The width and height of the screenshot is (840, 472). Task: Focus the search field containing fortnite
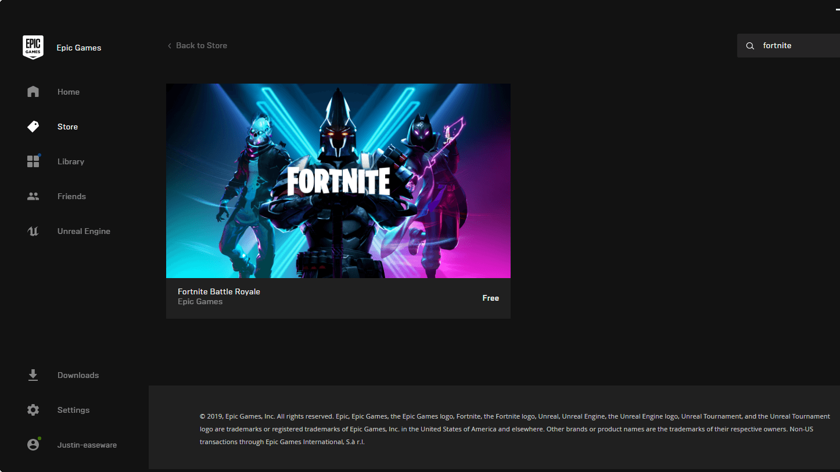[x=796, y=46]
